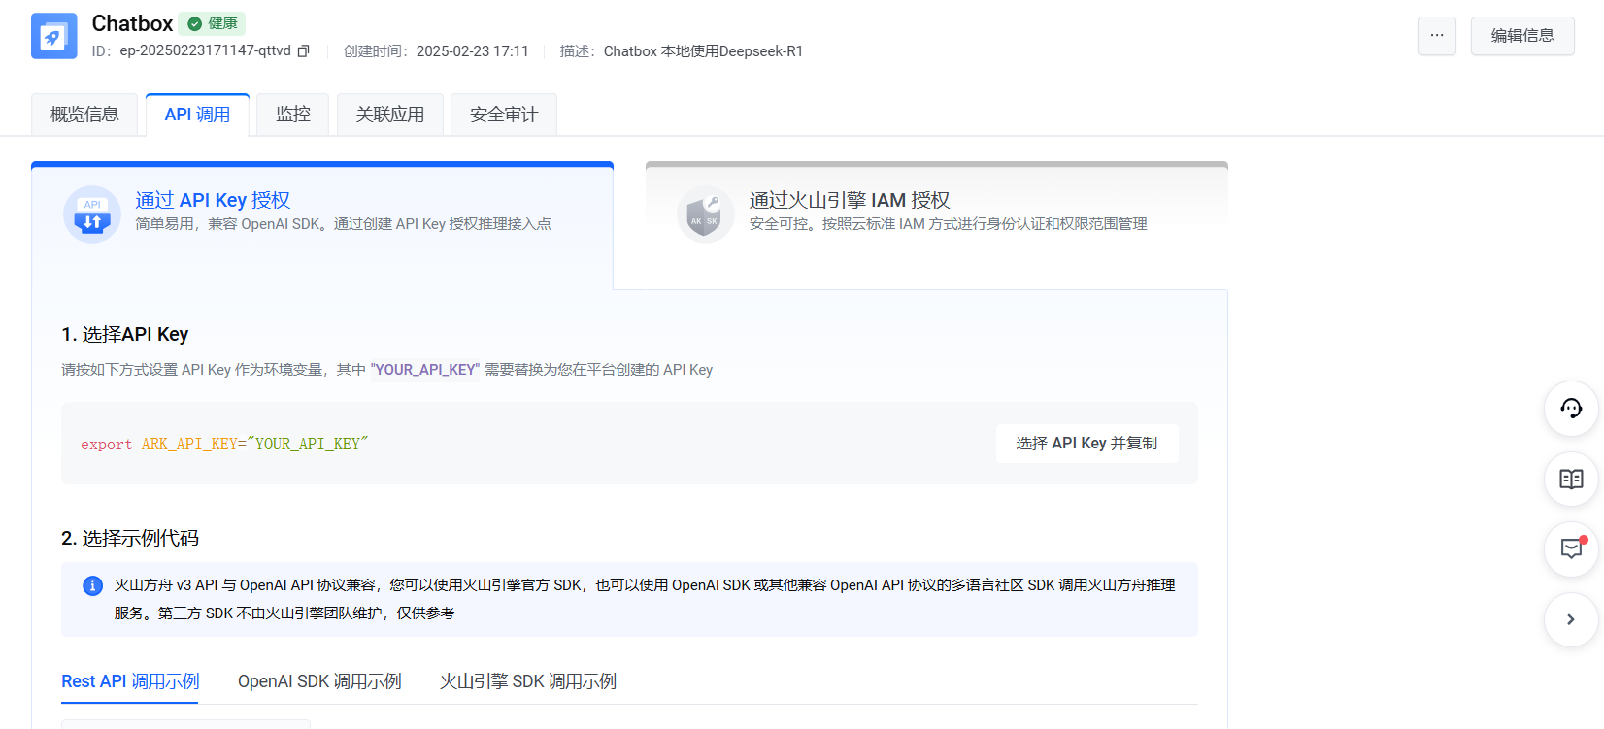The height and width of the screenshot is (729, 1604).
Task: Switch to 火山引擎 SDK 调用示例 tab
Action: pyautogui.click(x=528, y=681)
